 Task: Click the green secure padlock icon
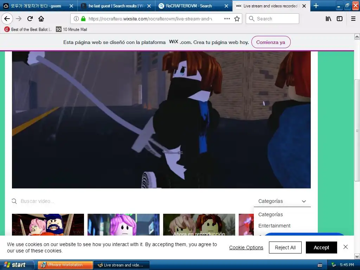[83, 19]
